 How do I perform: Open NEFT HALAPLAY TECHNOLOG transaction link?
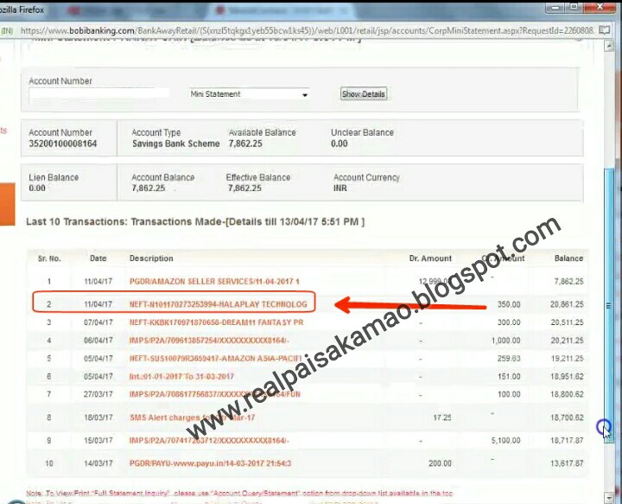point(219,304)
